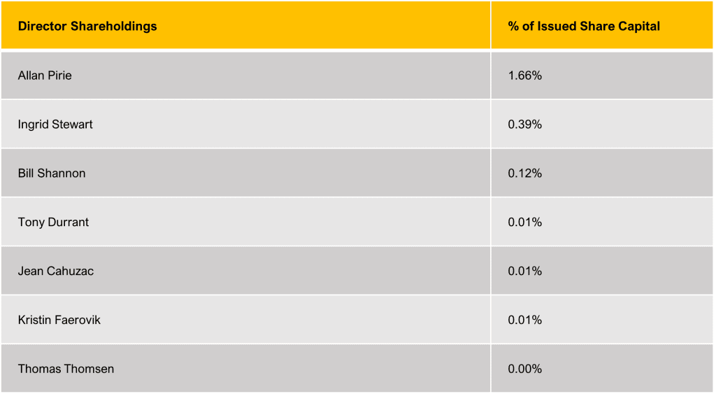Click the empty area right of 0.12%
This screenshot has width=716, height=394.
pos(629,174)
